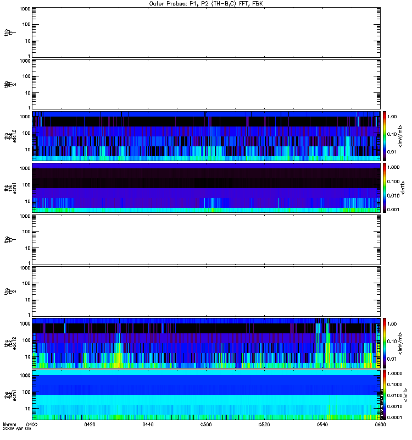Viewport: 412px width, 440px height.
Task: Click the 100 tick label of thb fff 2 panel
Action: [26, 76]
